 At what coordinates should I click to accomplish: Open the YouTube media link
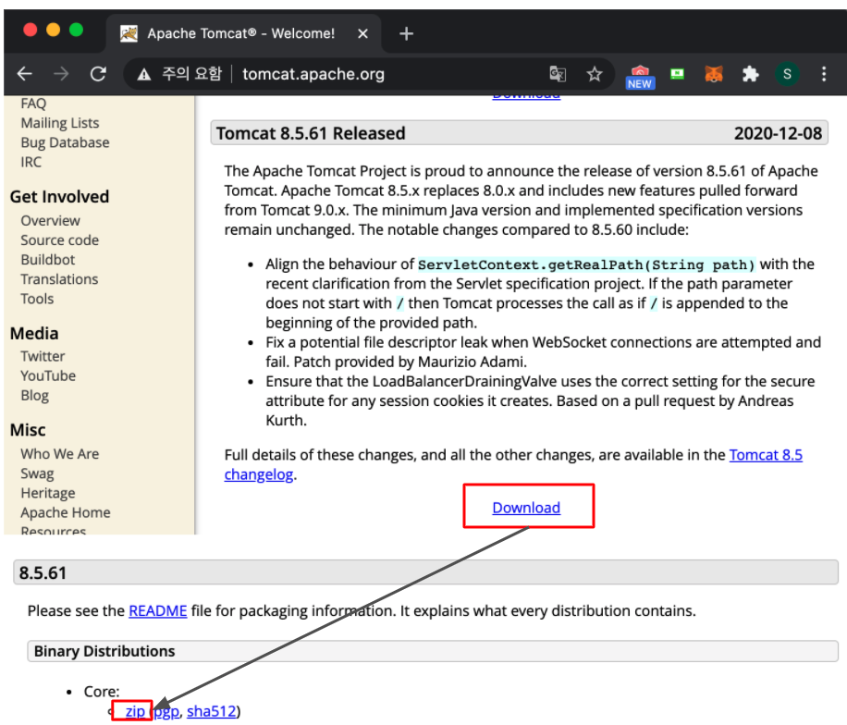click(48, 376)
